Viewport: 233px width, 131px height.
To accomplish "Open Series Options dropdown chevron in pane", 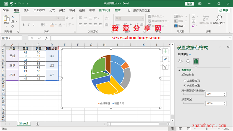I will tap(190, 54).
